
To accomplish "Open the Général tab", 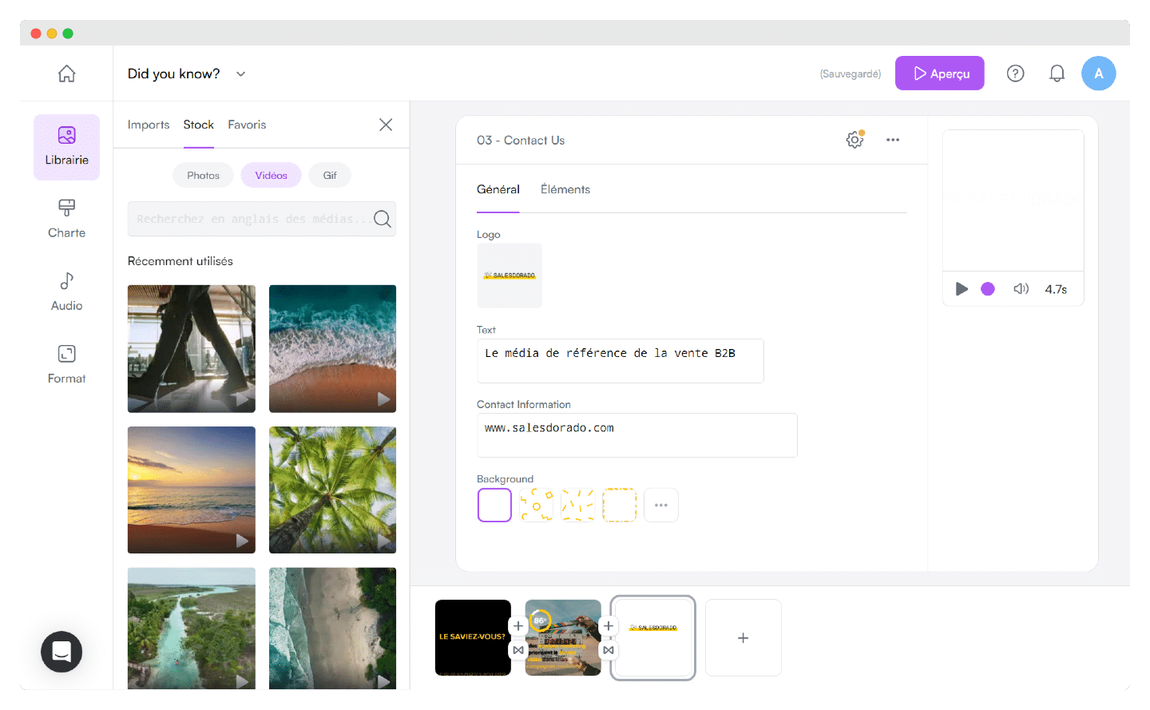I will click(498, 189).
